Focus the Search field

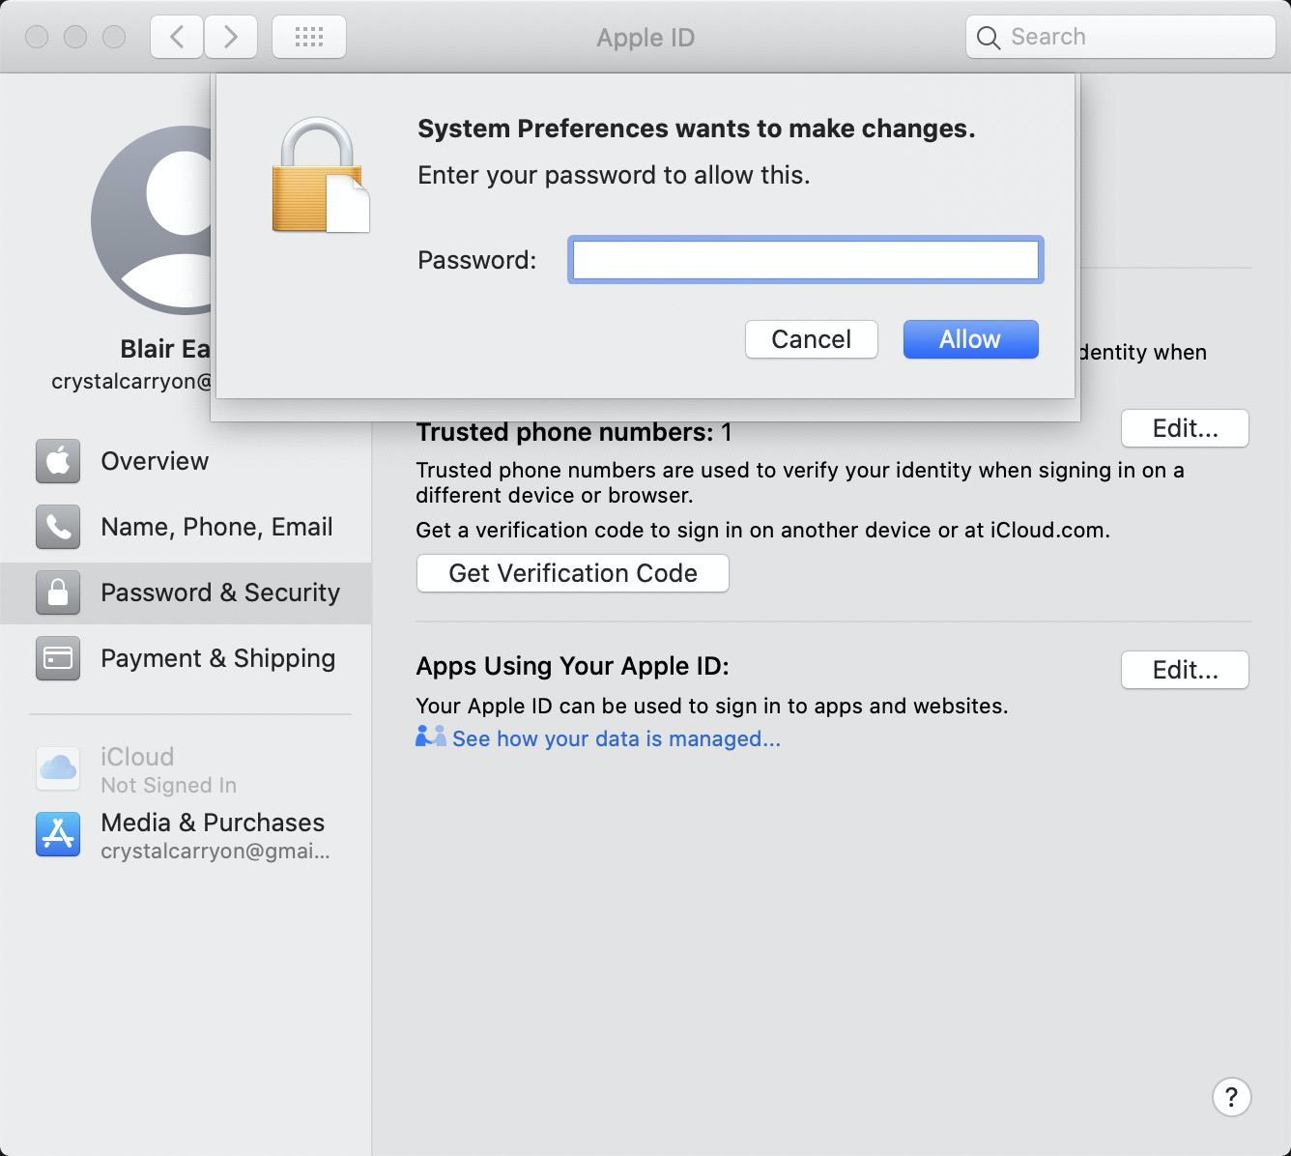pos(1121,37)
